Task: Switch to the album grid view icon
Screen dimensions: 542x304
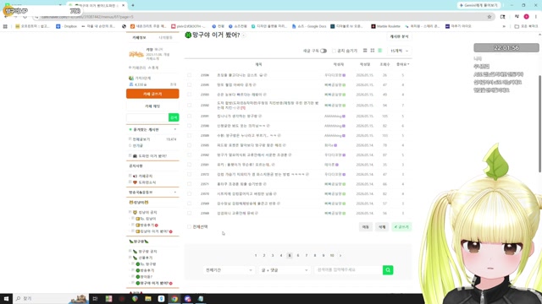Action: coord(373,51)
